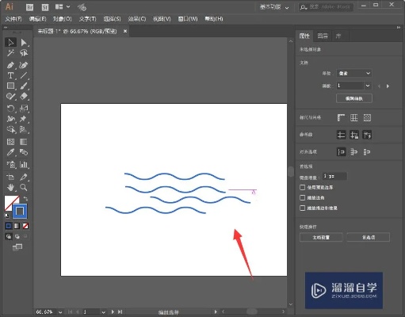Select the Rectangle tool
405x317 pixels.
click(10, 86)
